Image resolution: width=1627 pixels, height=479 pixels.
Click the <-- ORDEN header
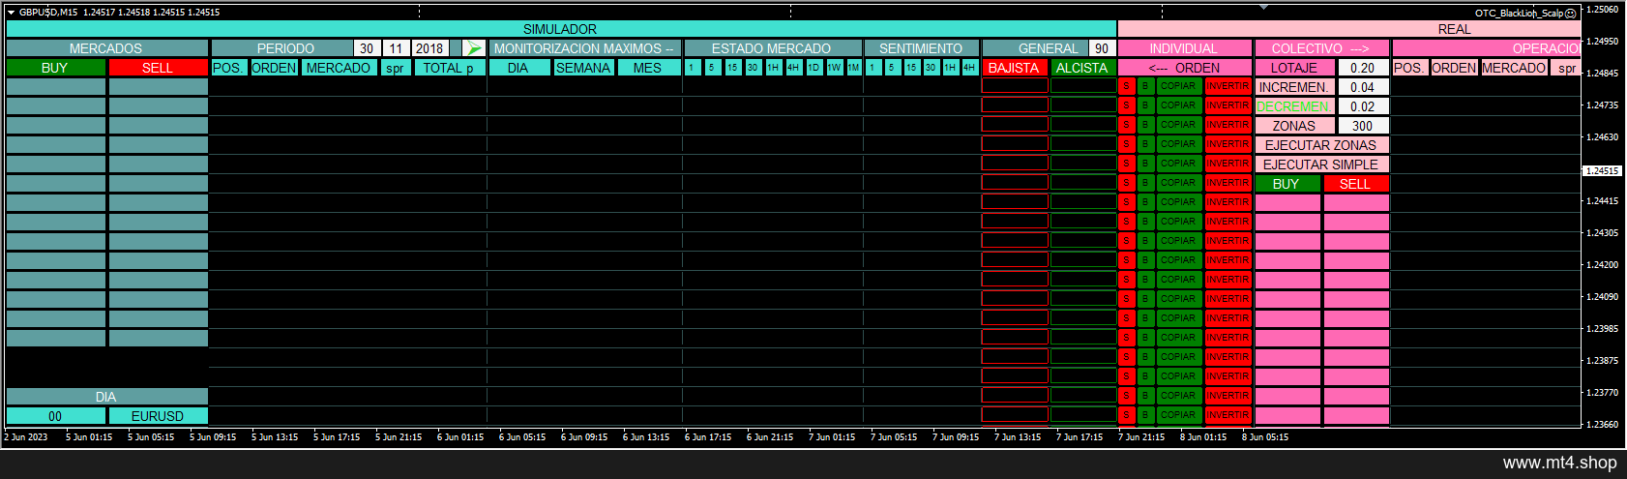[x=1184, y=68]
